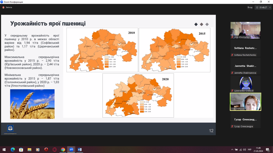This screenshot has height=153, width=273.
Task: Click the Windows Start button
Action: (x=4, y=150)
